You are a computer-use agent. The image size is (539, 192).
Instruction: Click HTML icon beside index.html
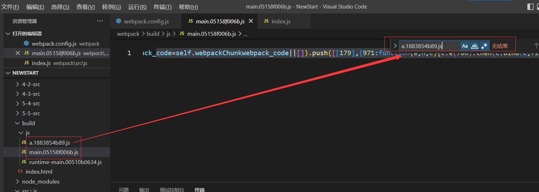21,171
